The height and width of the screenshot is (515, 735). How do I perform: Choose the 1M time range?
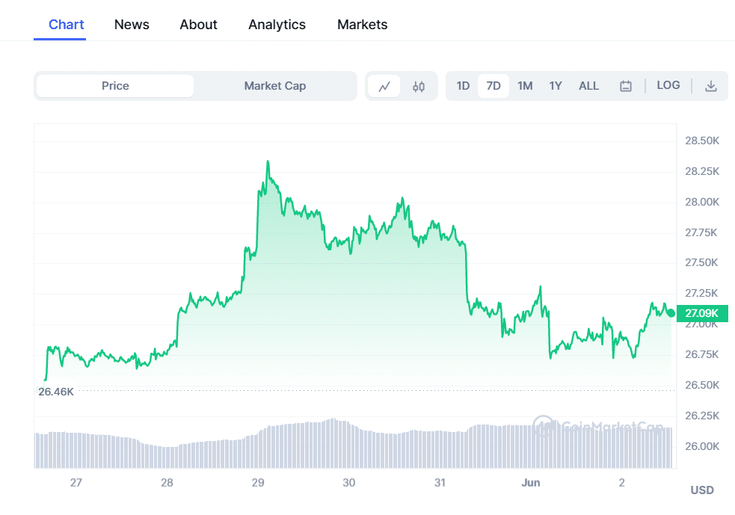[x=525, y=86]
